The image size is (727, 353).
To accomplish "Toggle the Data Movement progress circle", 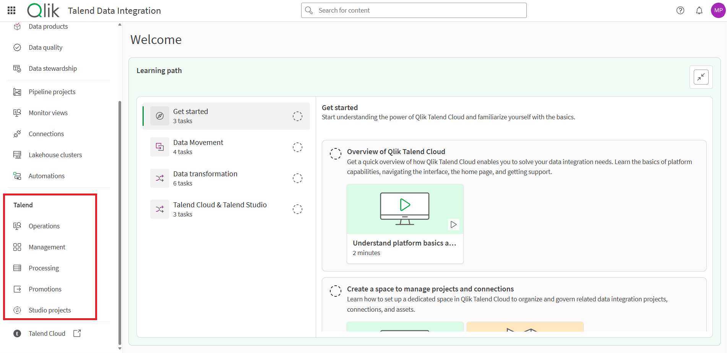I will coord(297,147).
